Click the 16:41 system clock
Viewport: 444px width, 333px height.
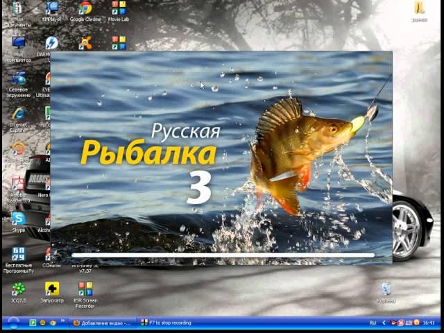(429, 323)
